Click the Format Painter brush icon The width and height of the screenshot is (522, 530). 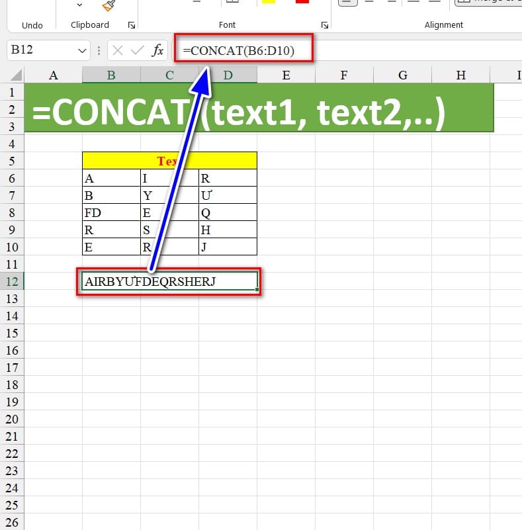[109, 6]
